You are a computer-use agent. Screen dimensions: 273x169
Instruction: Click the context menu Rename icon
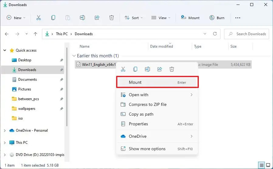(x=147, y=69)
